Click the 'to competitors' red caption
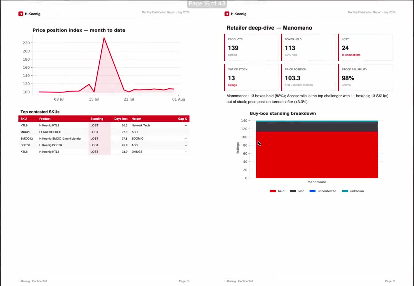This screenshot has width=414, height=286. pos(351,55)
